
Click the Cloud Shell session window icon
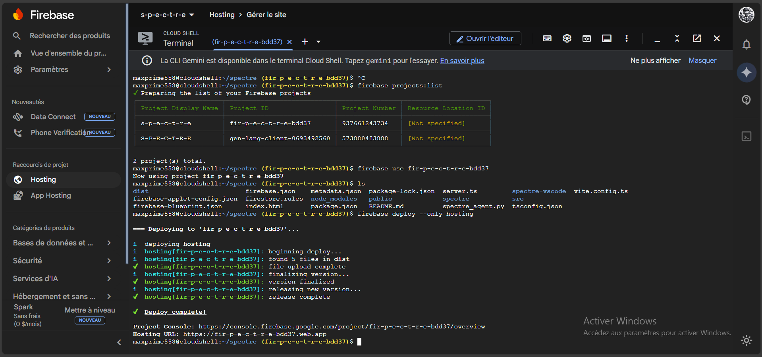606,39
